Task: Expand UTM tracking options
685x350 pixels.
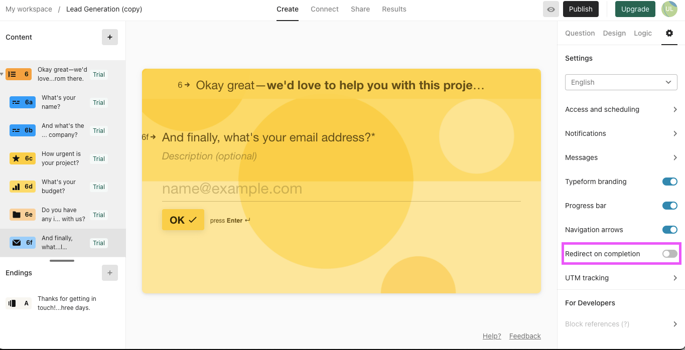Action: pos(621,278)
